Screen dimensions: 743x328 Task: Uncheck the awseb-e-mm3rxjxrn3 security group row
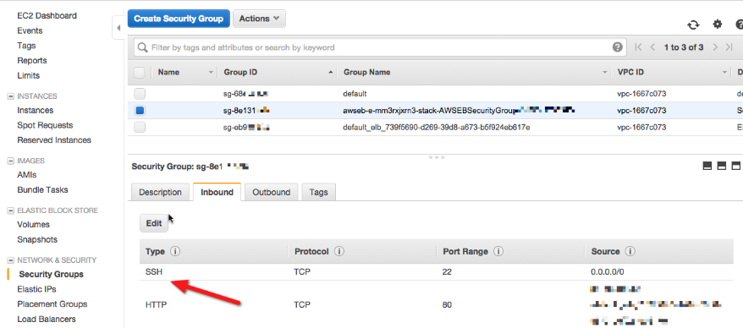click(140, 110)
